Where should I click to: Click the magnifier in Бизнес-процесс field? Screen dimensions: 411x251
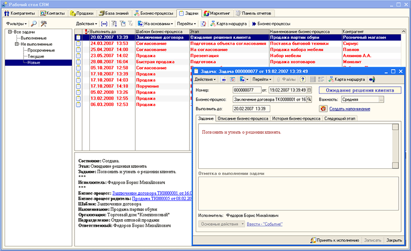(x=309, y=100)
